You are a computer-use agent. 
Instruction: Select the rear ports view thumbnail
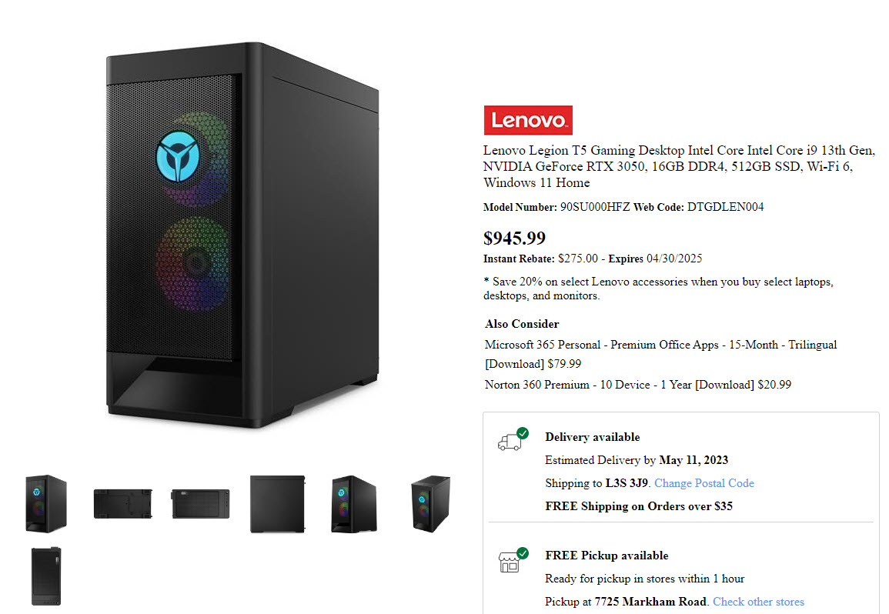tap(201, 503)
